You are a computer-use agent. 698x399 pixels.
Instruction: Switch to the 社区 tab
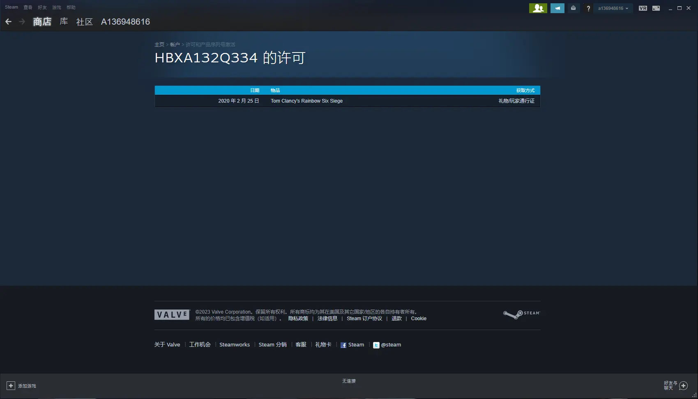(x=84, y=22)
